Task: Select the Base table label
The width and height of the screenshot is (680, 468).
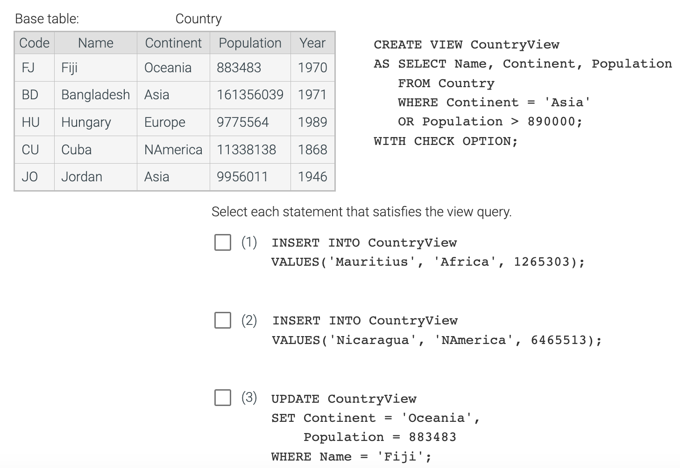Action: (46, 19)
